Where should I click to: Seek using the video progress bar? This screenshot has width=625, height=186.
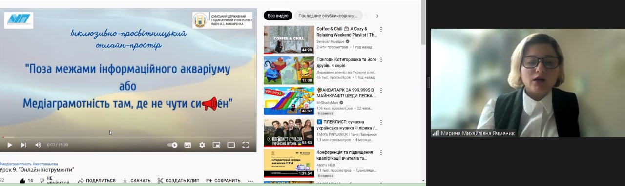[128, 137]
